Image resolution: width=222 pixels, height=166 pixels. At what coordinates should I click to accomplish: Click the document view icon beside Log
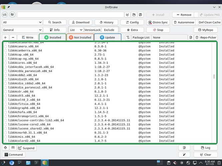pos(184,148)
